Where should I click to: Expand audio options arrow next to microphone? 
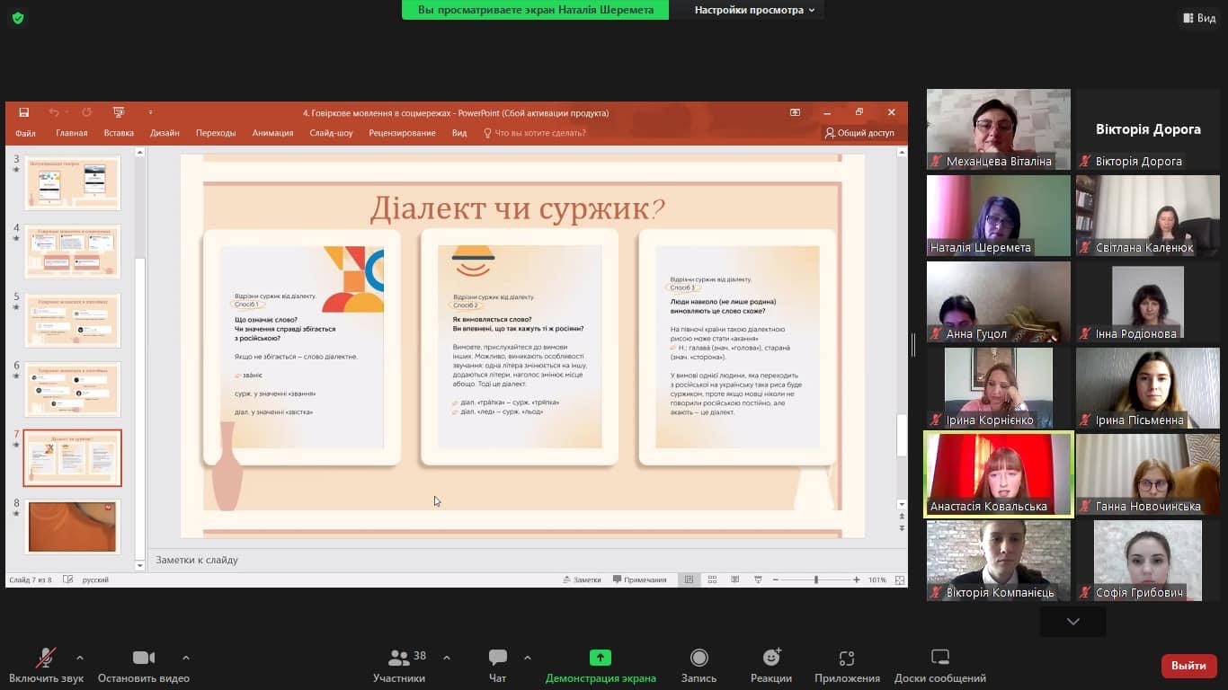point(80,658)
